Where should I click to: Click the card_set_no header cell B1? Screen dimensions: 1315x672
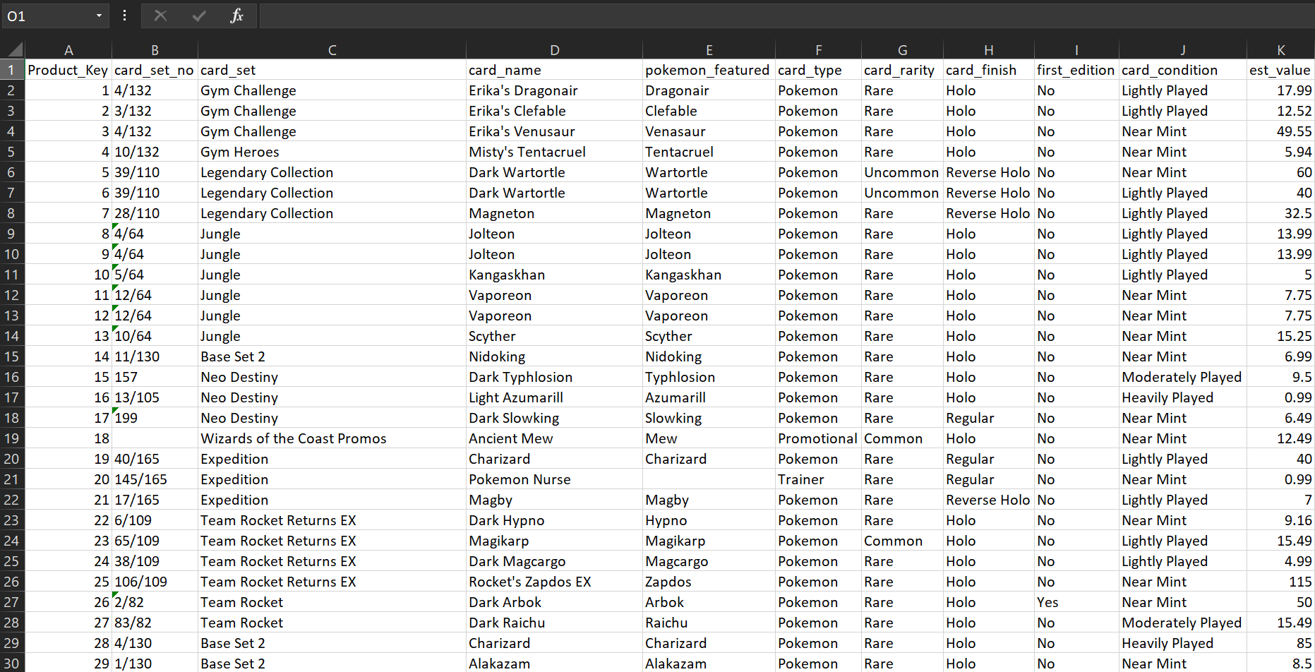click(x=155, y=69)
